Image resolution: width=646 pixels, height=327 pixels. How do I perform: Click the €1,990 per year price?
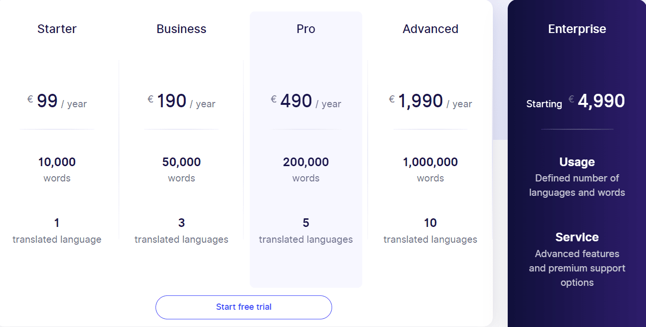click(430, 101)
